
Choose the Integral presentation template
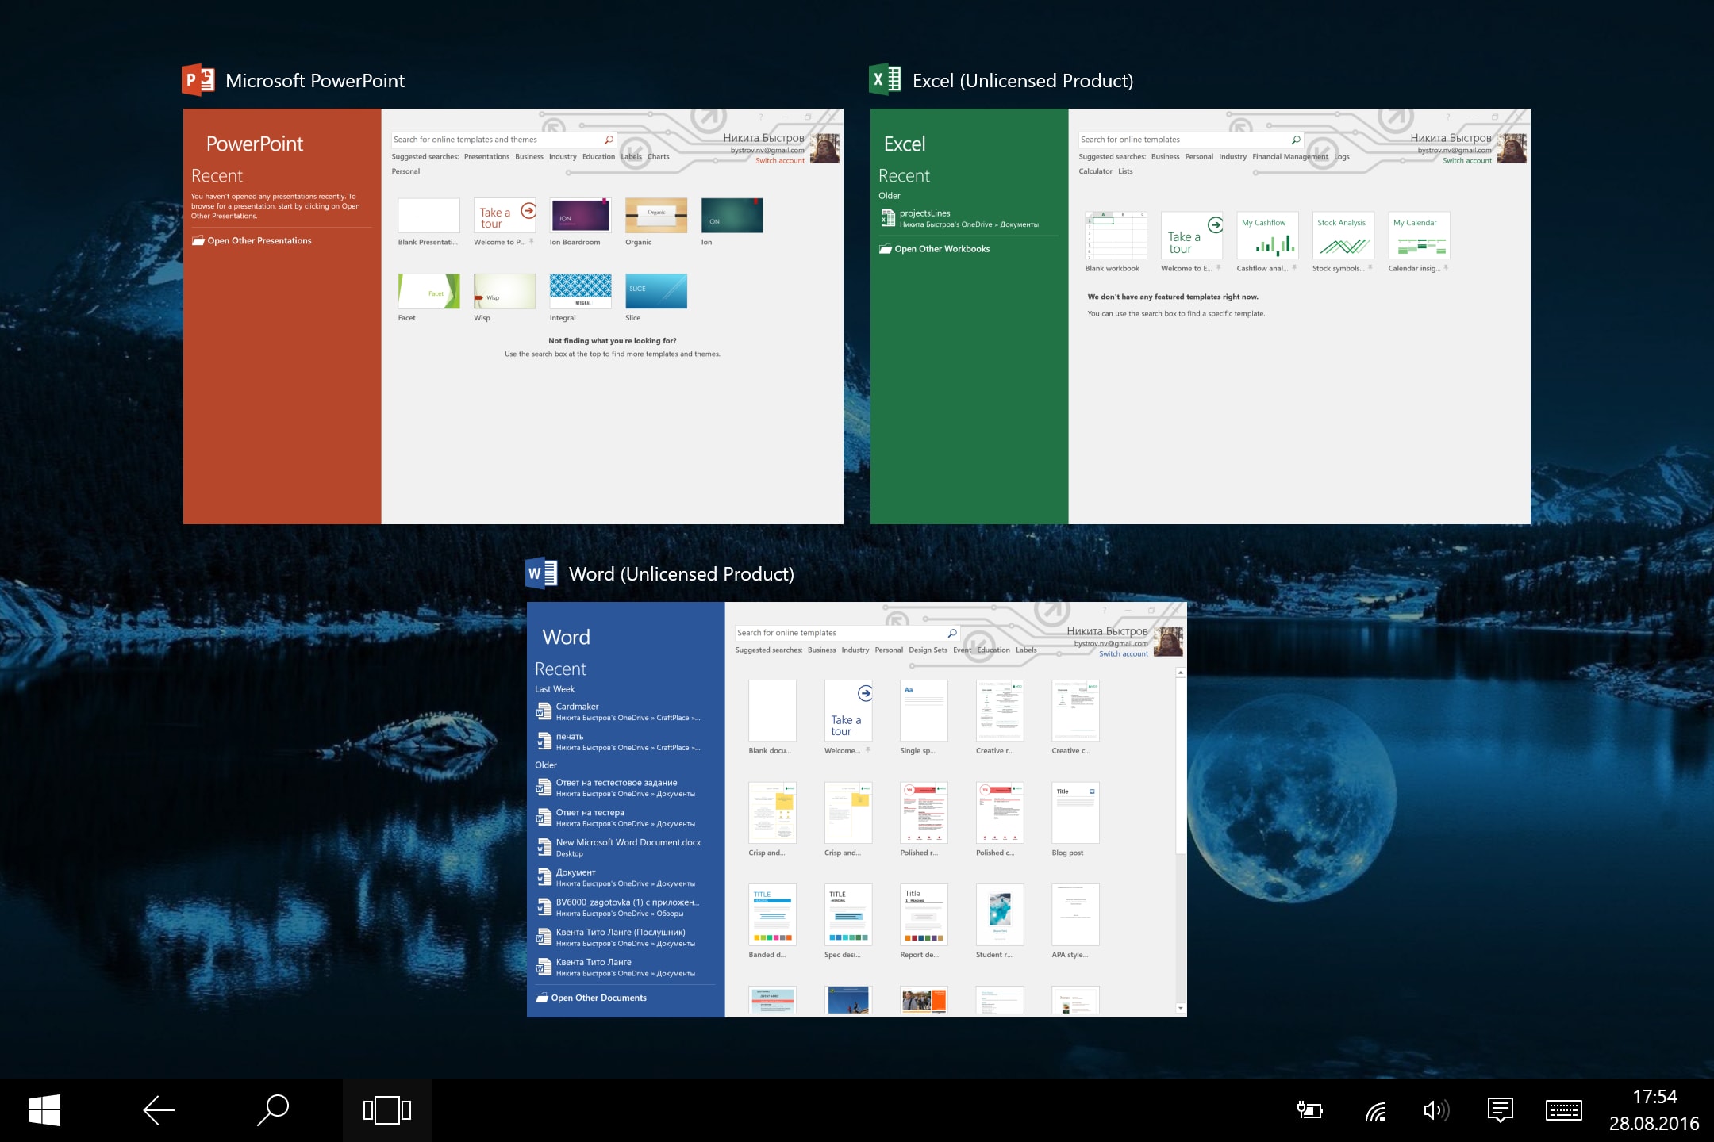pyautogui.click(x=580, y=291)
